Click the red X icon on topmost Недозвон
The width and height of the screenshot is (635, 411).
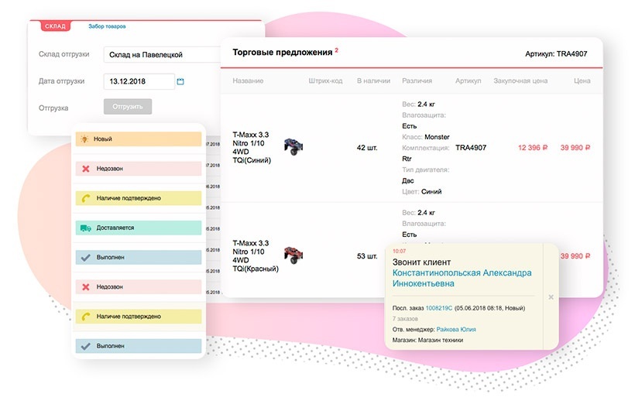point(84,169)
